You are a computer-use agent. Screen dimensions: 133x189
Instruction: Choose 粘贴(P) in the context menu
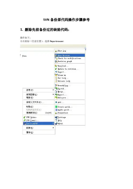(x=39, y=107)
